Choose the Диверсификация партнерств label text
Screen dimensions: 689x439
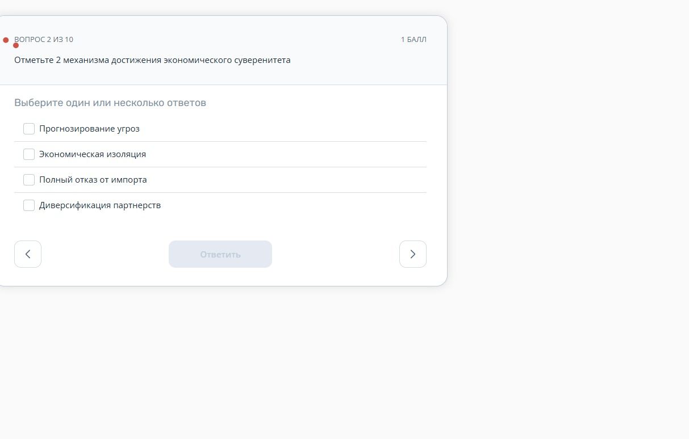100,205
